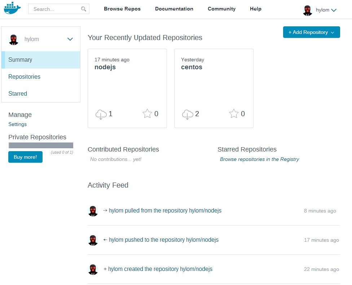Viewport: 352px width, 285px height.
Task: Focus the Search input field
Action: tap(54, 9)
